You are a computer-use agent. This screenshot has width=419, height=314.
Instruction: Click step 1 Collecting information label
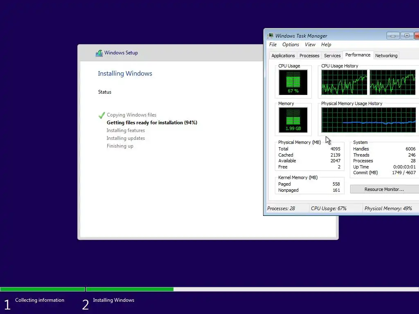click(40, 300)
